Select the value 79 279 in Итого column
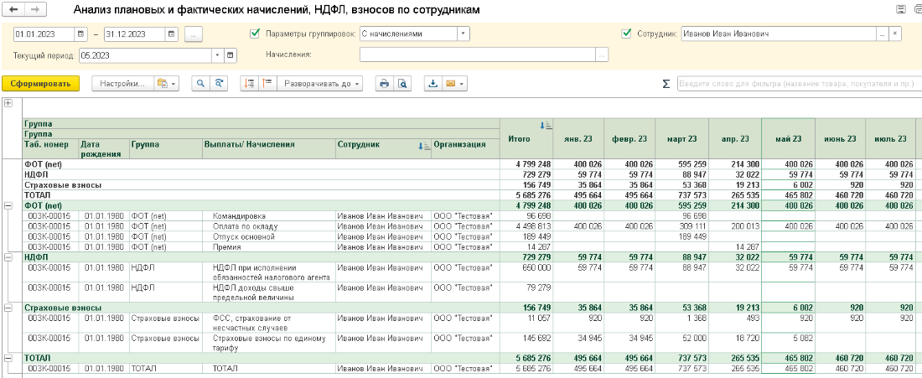Image resolution: width=922 pixels, height=378 pixels. (x=537, y=288)
